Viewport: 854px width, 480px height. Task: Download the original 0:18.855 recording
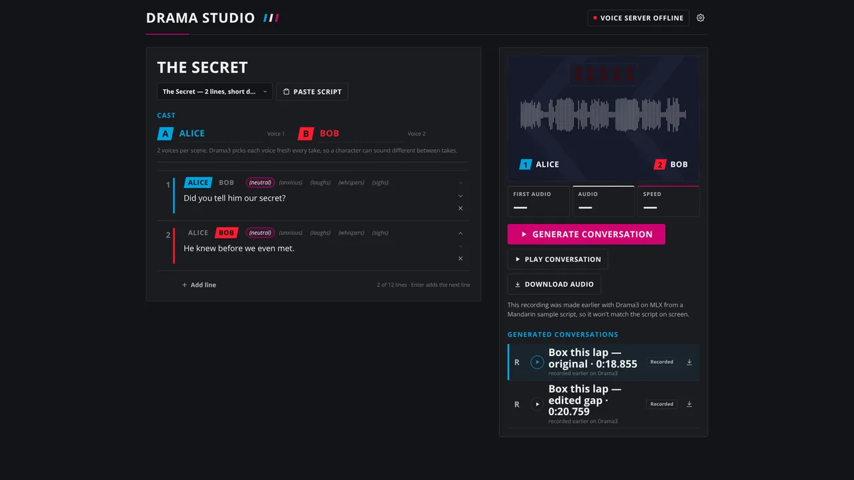[x=689, y=362]
